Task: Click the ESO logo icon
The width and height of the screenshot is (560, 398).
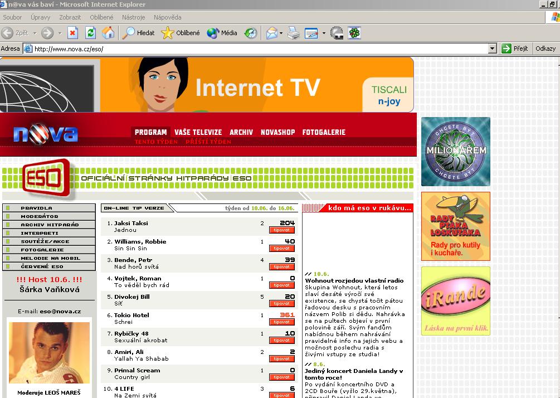Action: pyautogui.click(x=46, y=178)
